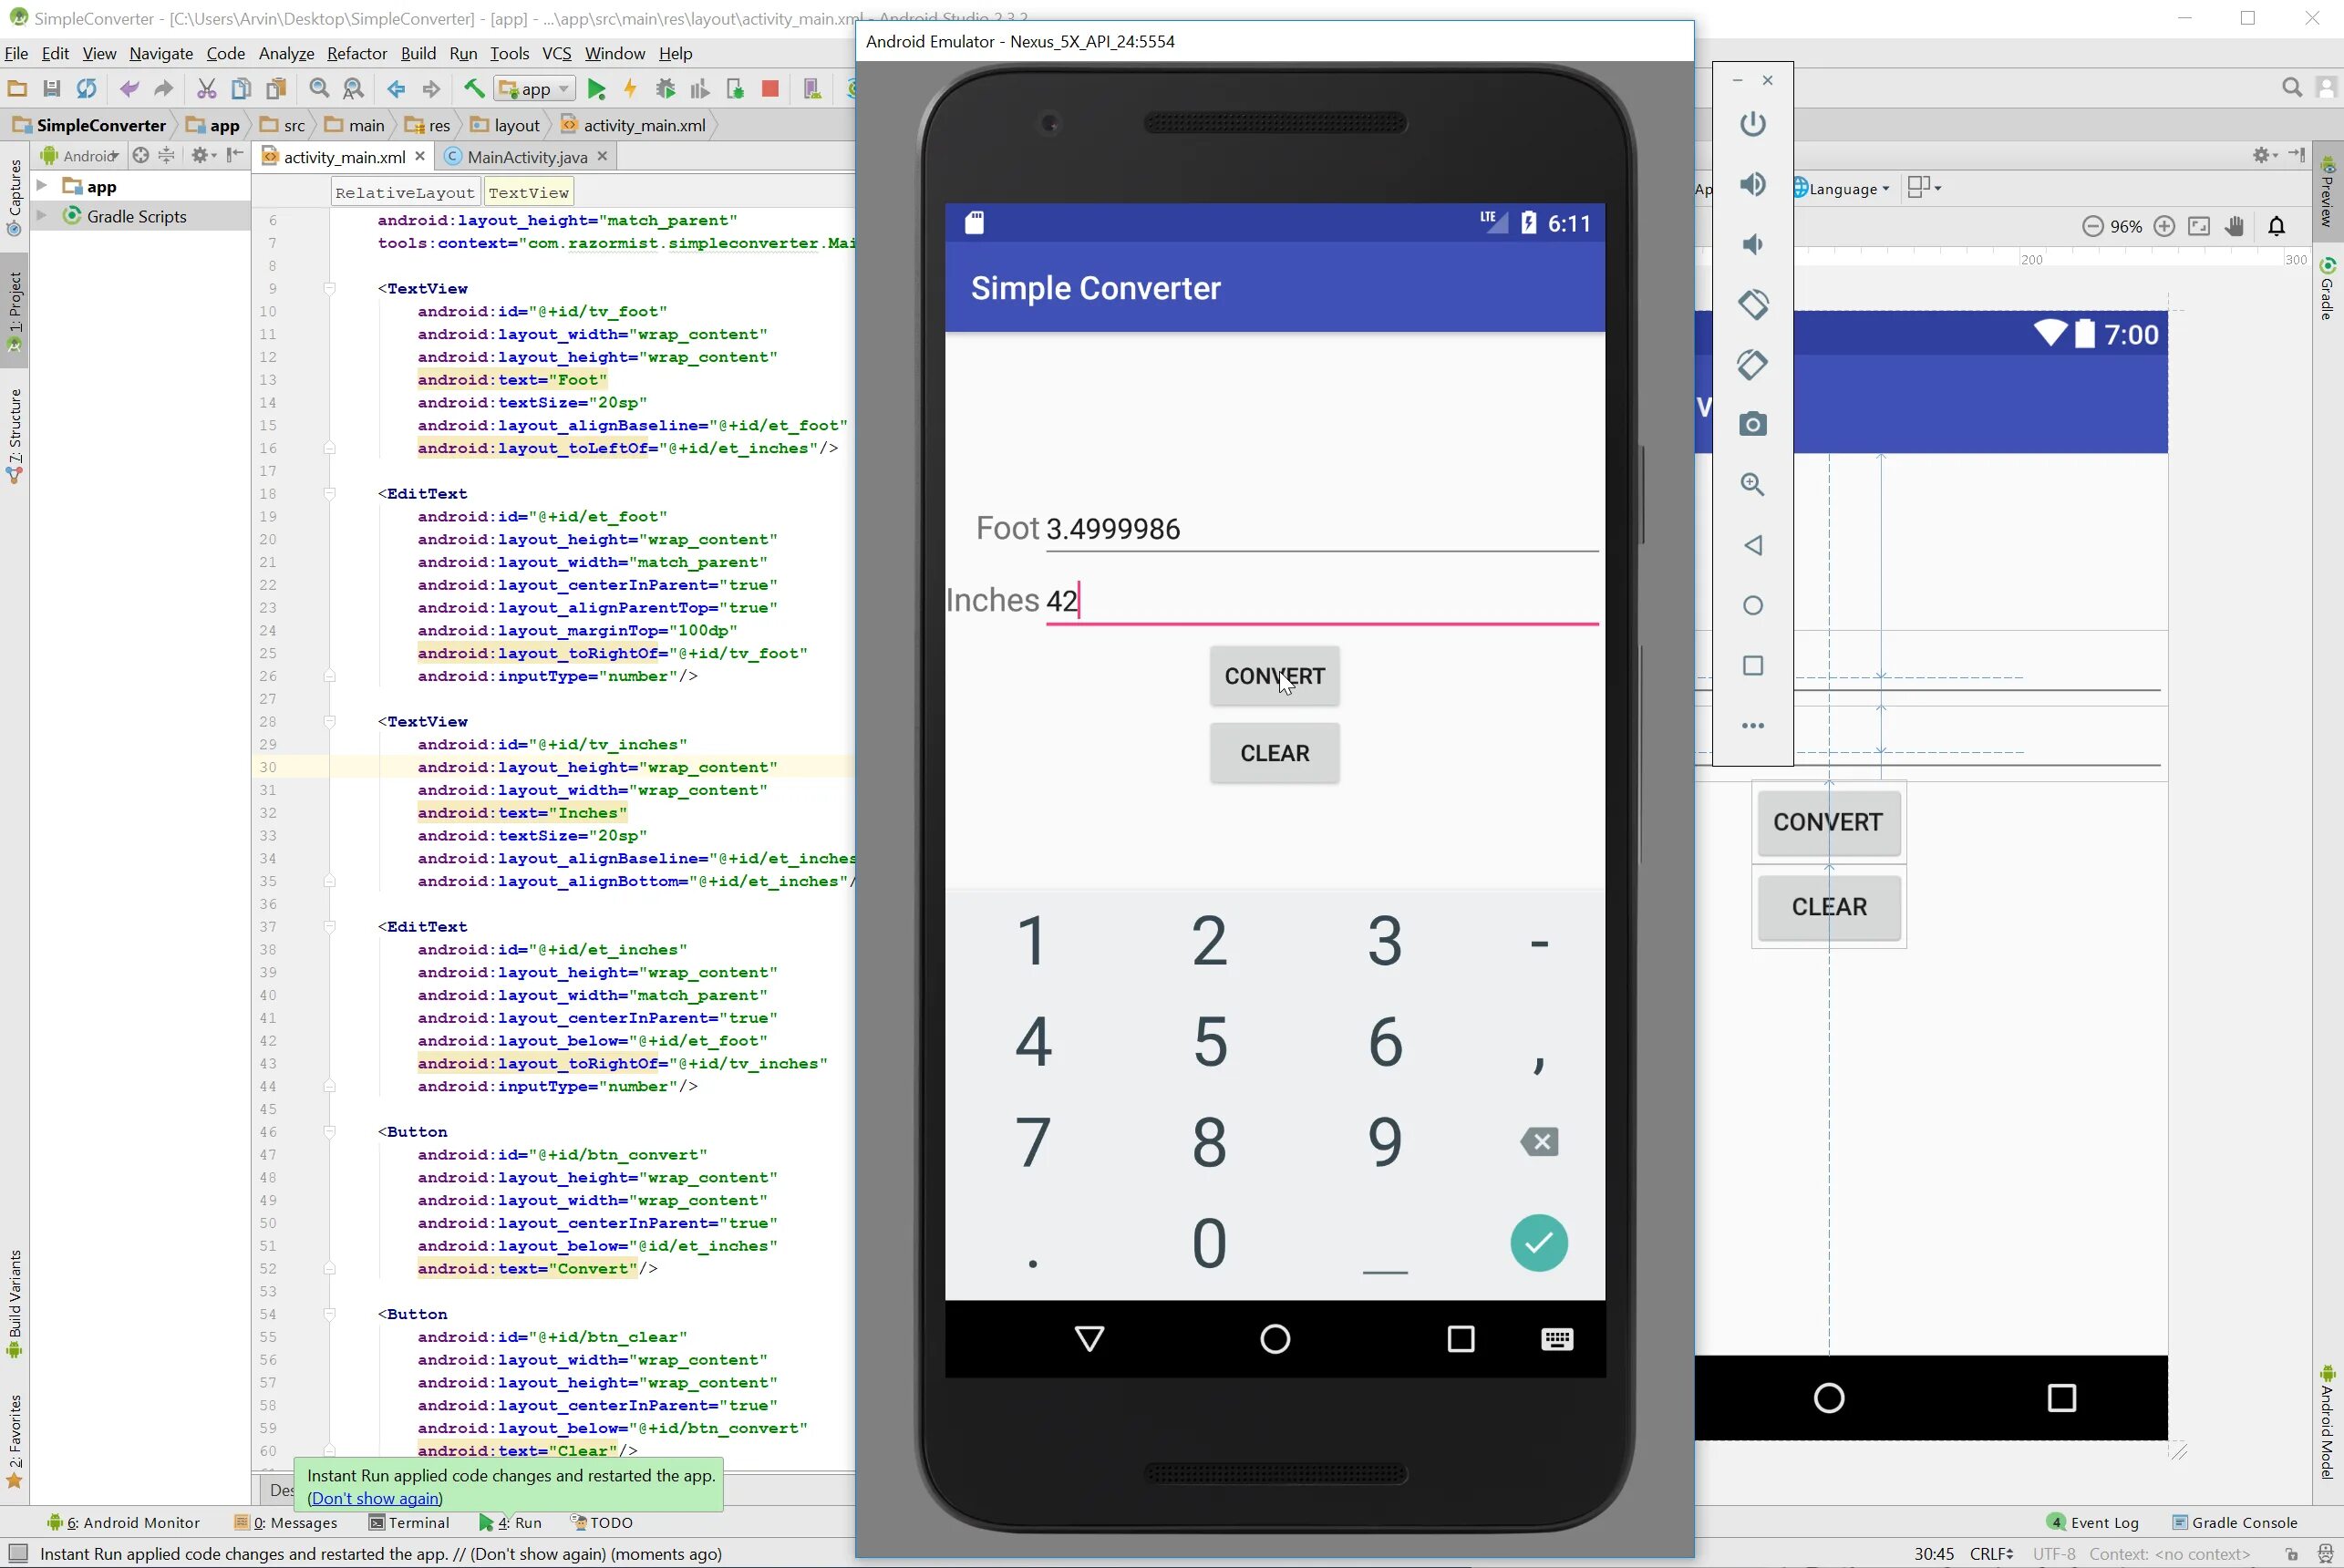Click the Make Project hammer icon
The image size is (2344, 1568).
click(474, 90)
